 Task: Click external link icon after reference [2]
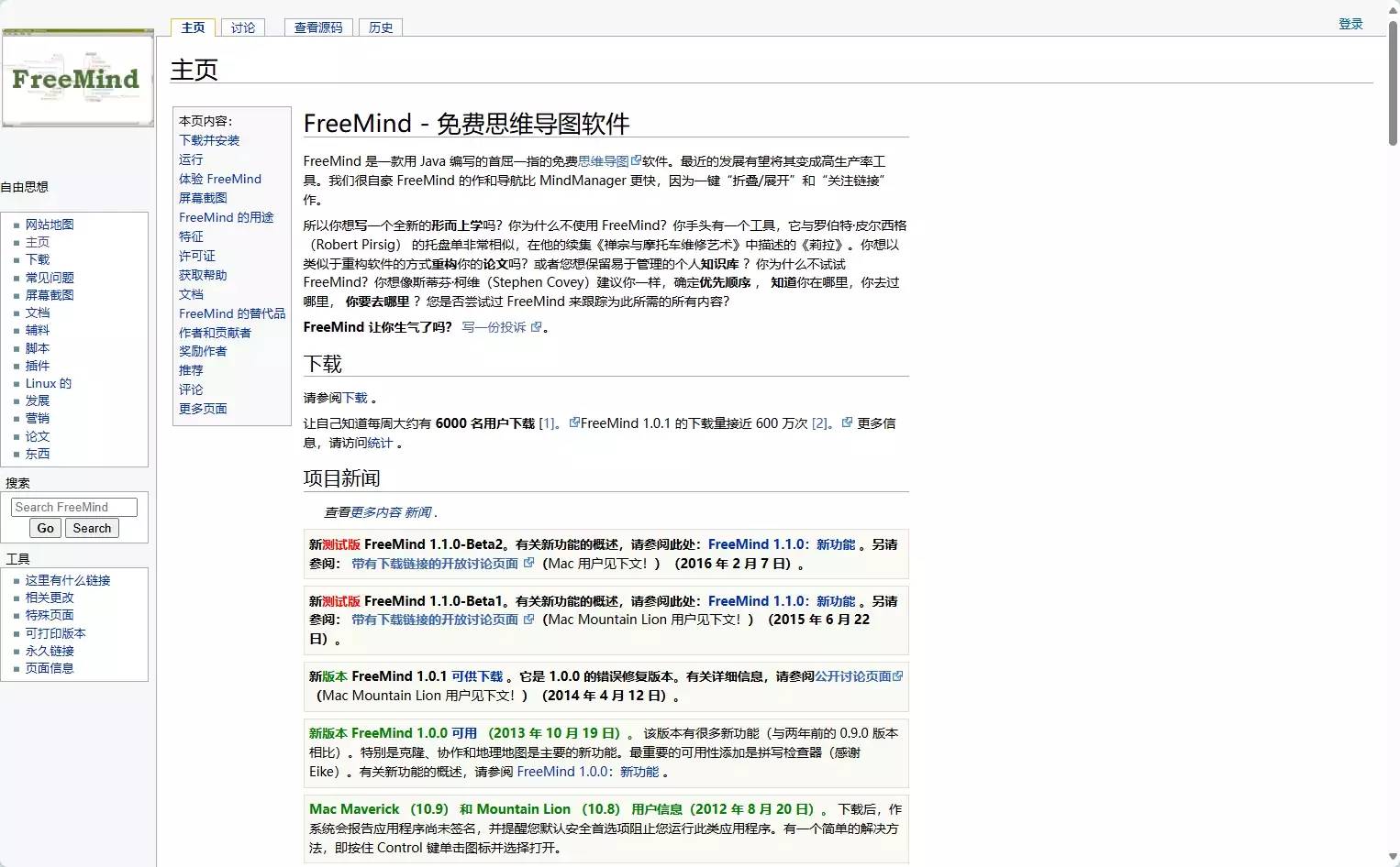(x=846, y=423)
